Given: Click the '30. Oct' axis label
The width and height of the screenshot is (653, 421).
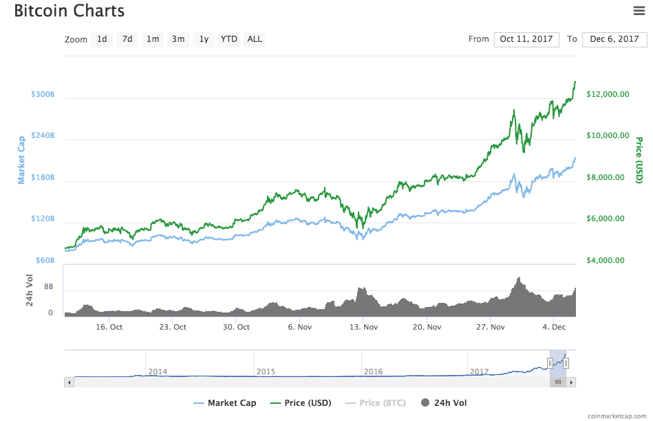Looking at the screenshot, I should 236,327.
